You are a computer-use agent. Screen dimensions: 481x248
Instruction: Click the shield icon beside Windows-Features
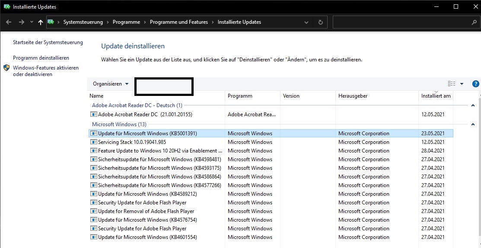point(7,68)
